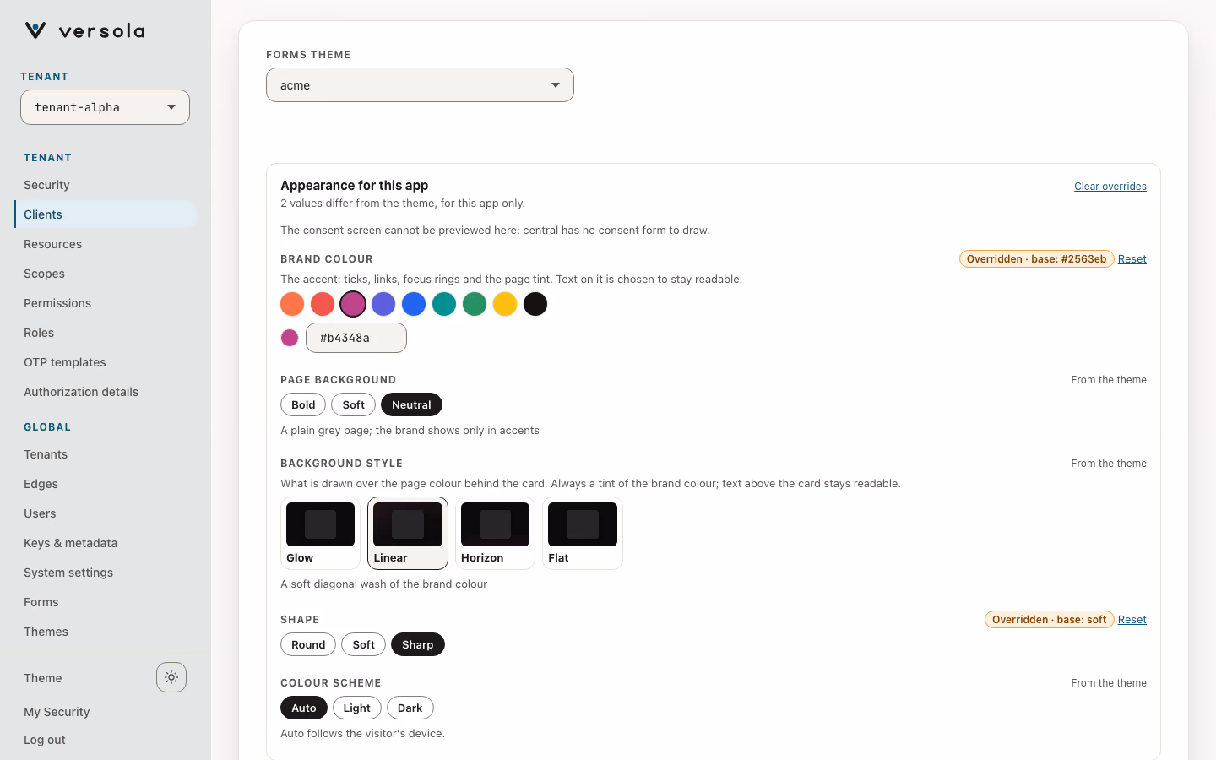Set page background to Bold
The width and height of the screenshot is (1216, 760).
[x=303, y=405]
